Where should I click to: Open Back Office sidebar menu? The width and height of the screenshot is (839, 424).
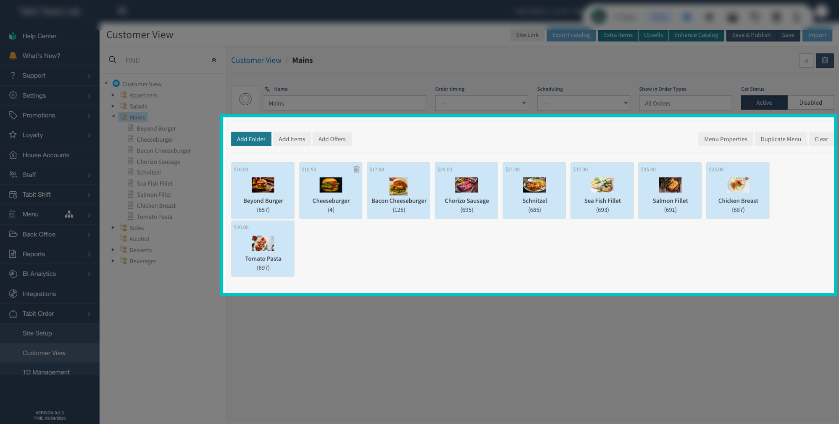pyautogui.click(x=50, y=234)
